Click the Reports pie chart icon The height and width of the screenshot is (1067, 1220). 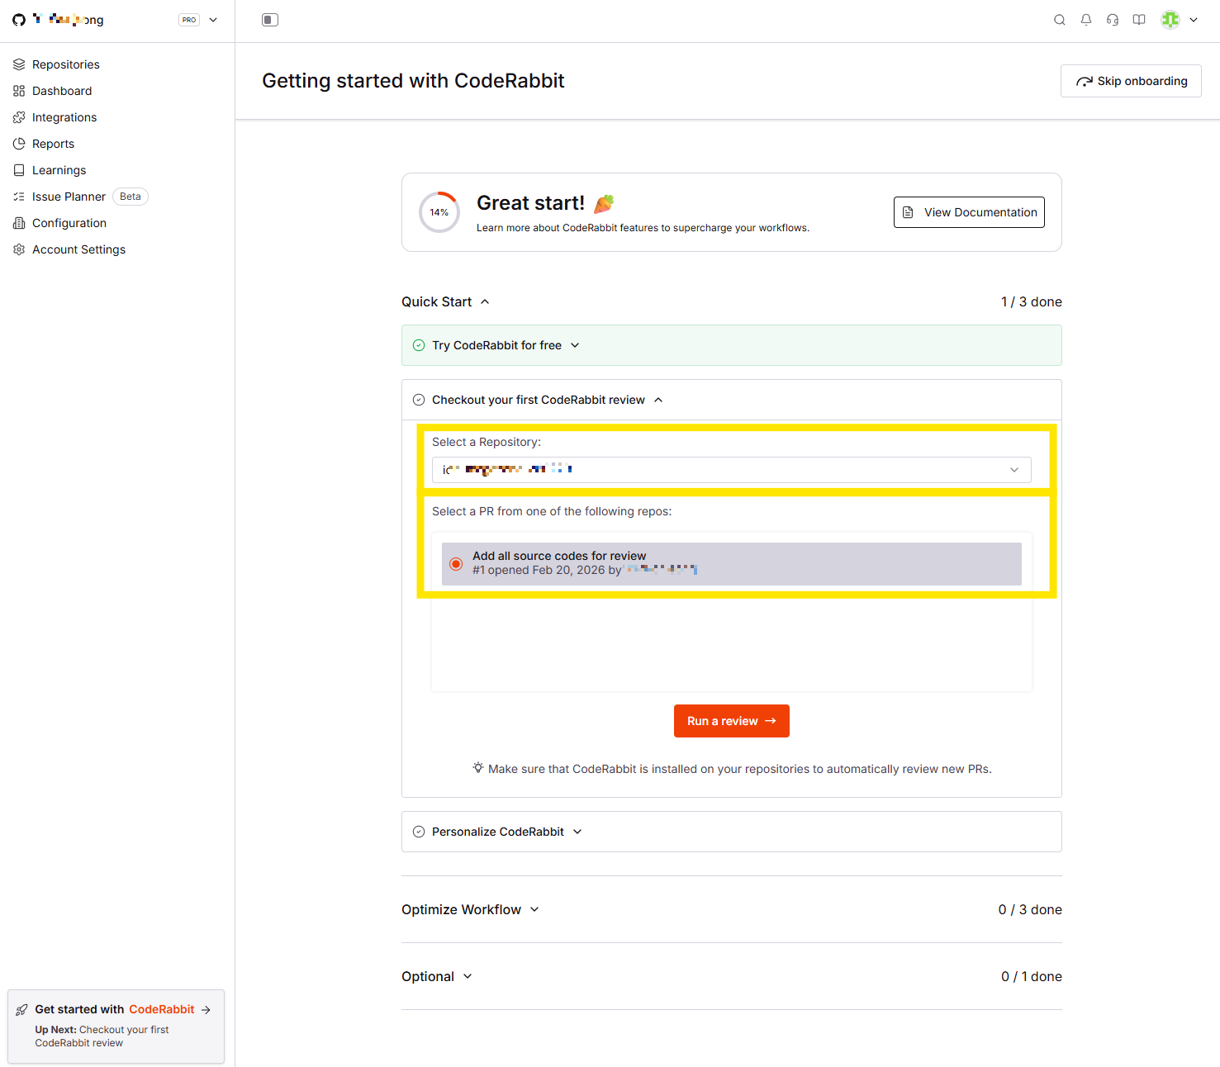(19, 144)
